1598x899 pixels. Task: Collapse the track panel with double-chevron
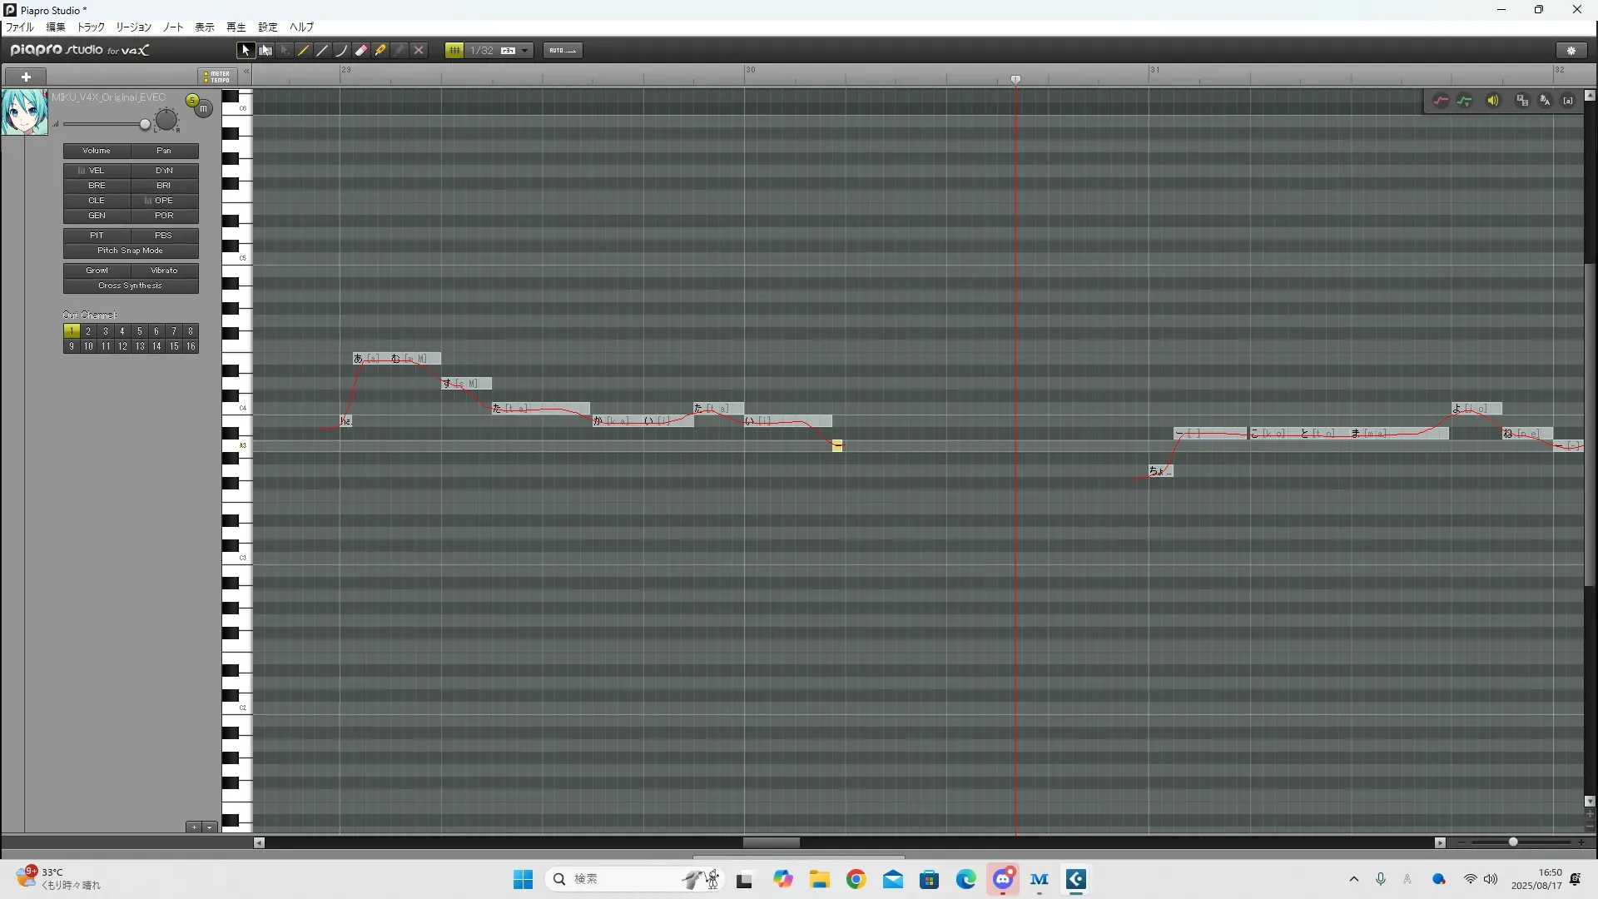[246, 72]
